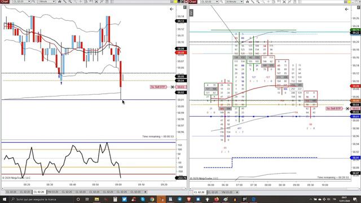This screenshot has width=361, height=203.
Task: Click the -222.75 indicator value marker
Action: [x=181, y=178]
